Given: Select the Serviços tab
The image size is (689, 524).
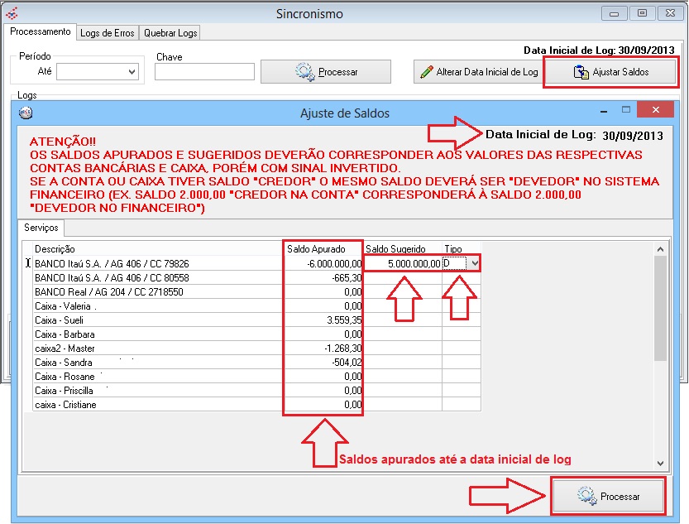Looking at the screenshot, I should coord(41,228).
